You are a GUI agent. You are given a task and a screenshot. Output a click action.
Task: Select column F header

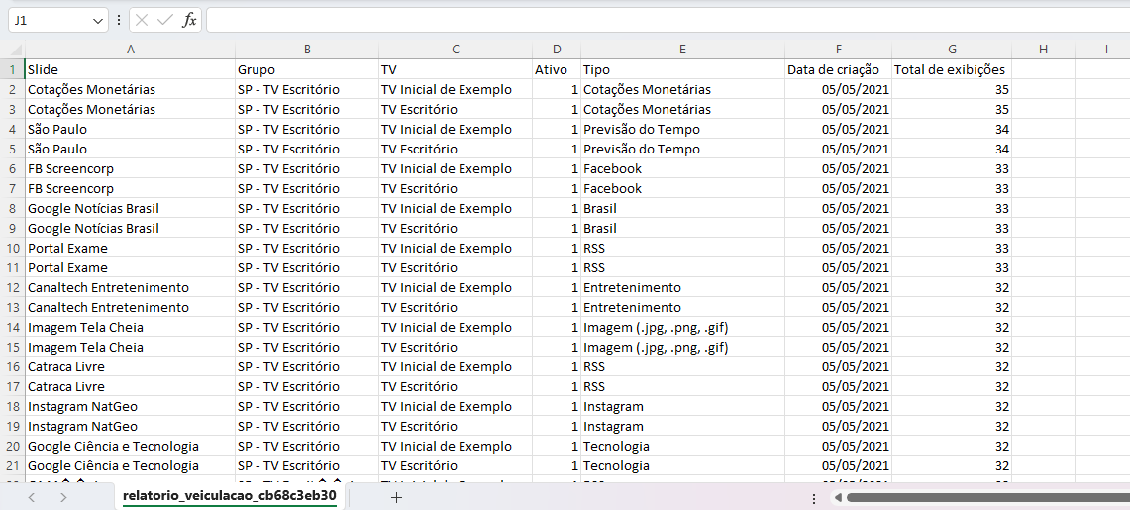pos(838,50)
